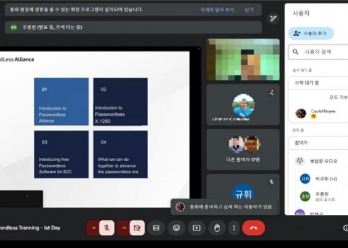Select the waiting user with dark avatar
Viewport: 348px width, 248px height.
pyautogui.click(x=318, y=113)
